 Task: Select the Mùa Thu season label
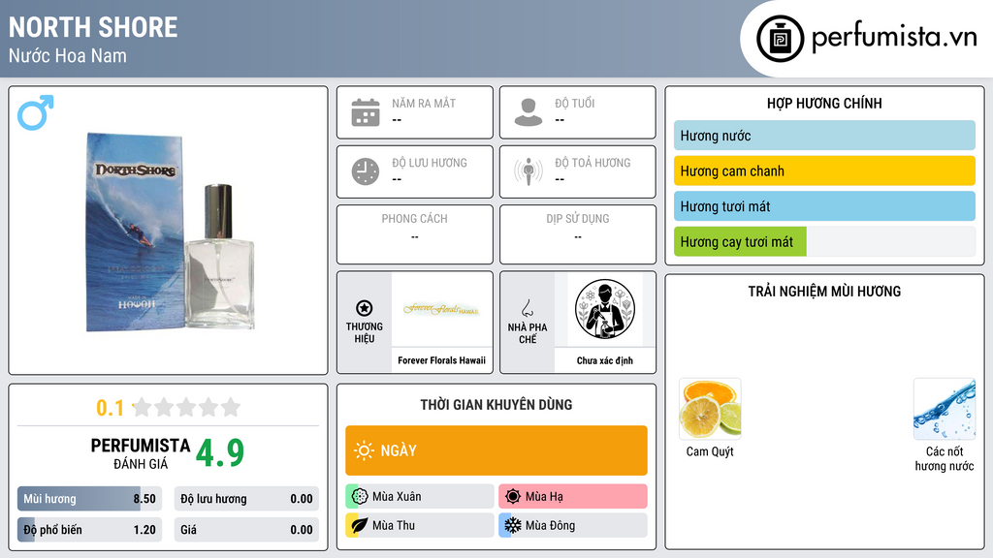(394, 525)
